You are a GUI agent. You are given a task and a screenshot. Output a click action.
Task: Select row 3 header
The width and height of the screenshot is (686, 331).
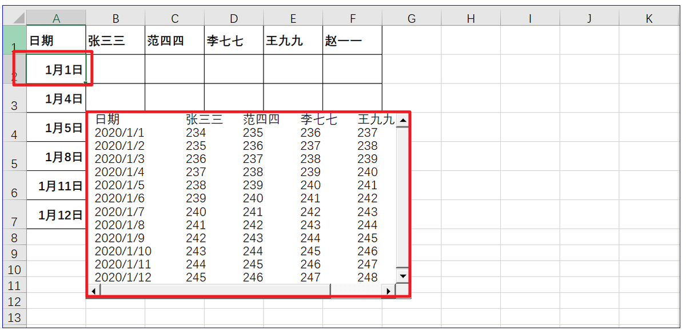(x=15, y=98)
